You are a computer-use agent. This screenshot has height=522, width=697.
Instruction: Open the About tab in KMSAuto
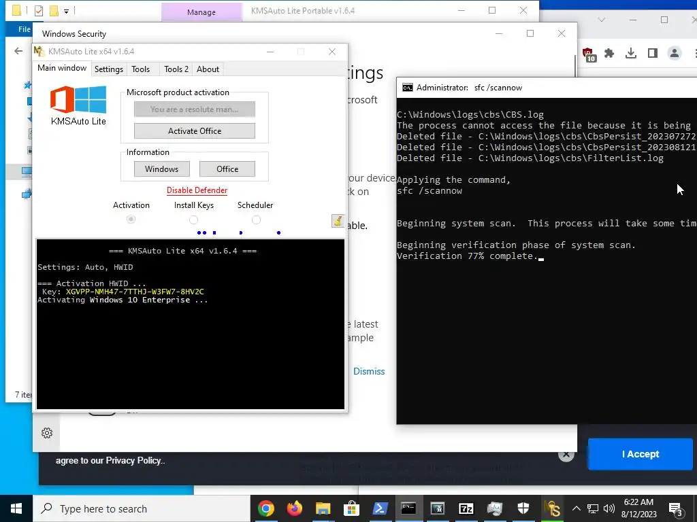(x=208, y=69)
